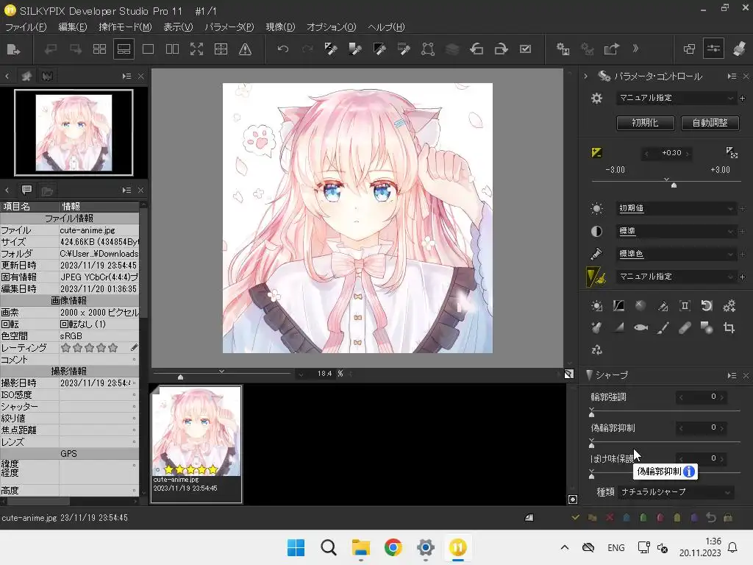Adjust the exposure bias slider handle

coord(674,185)
